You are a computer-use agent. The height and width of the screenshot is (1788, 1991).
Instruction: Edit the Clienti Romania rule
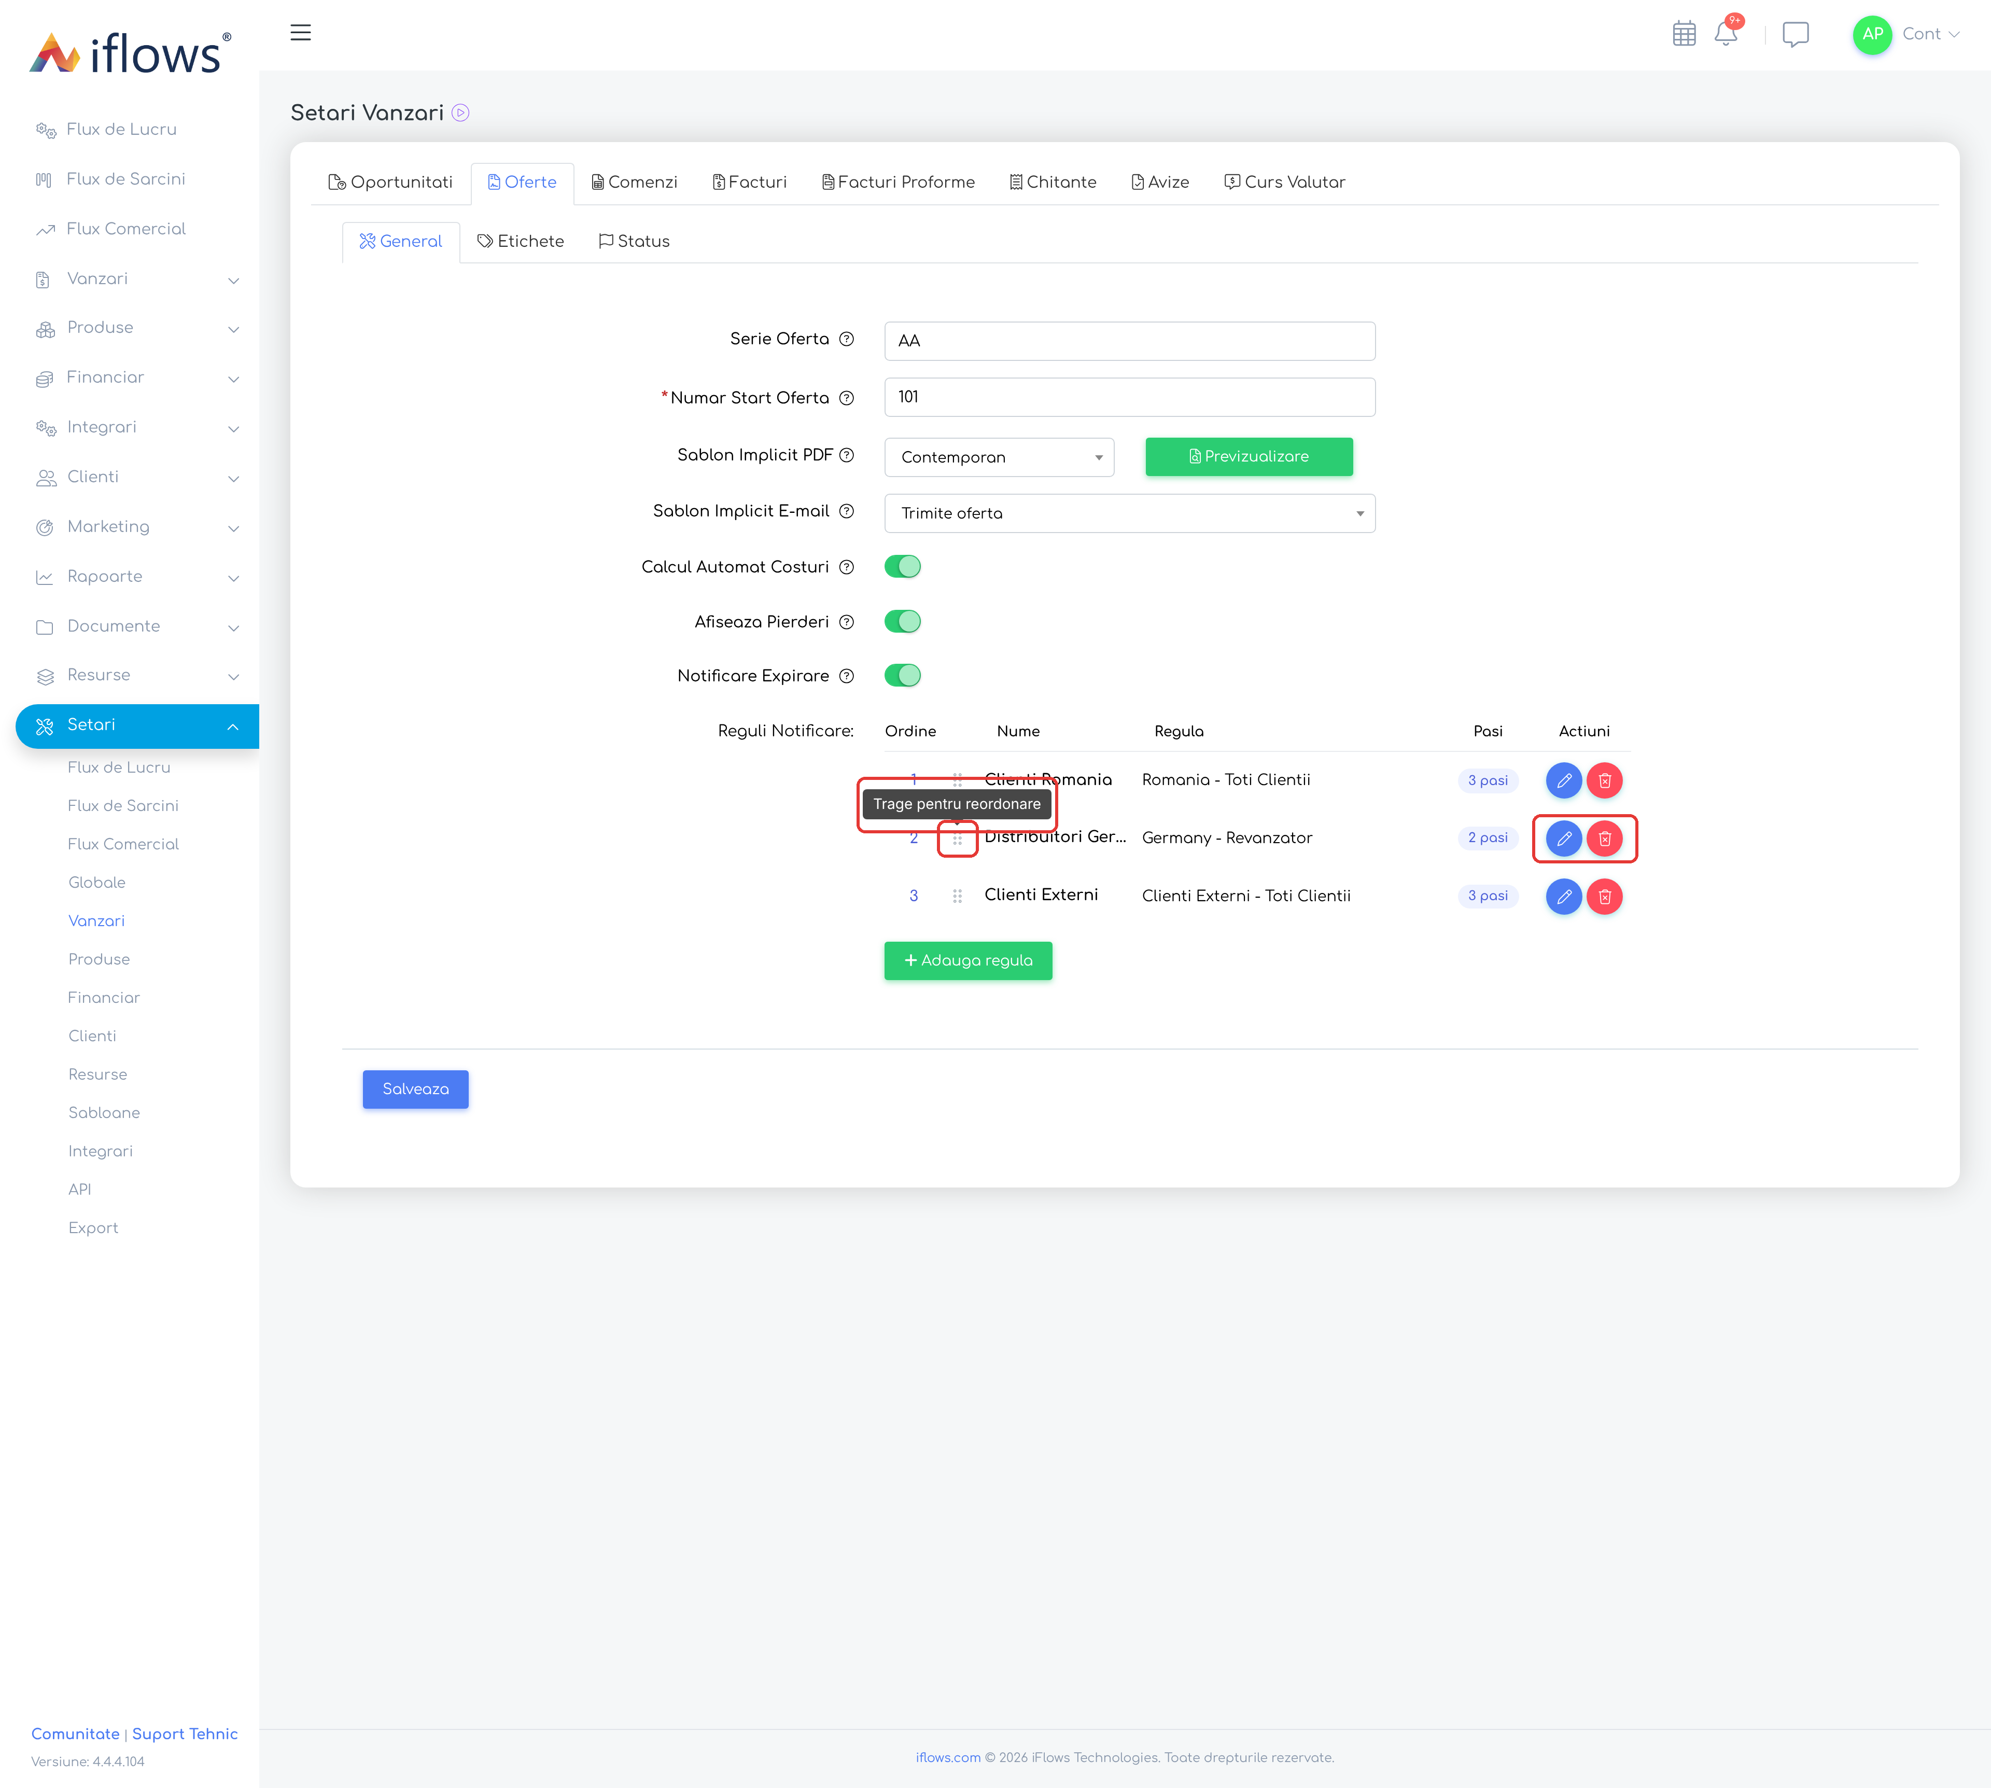(1564, 780)
